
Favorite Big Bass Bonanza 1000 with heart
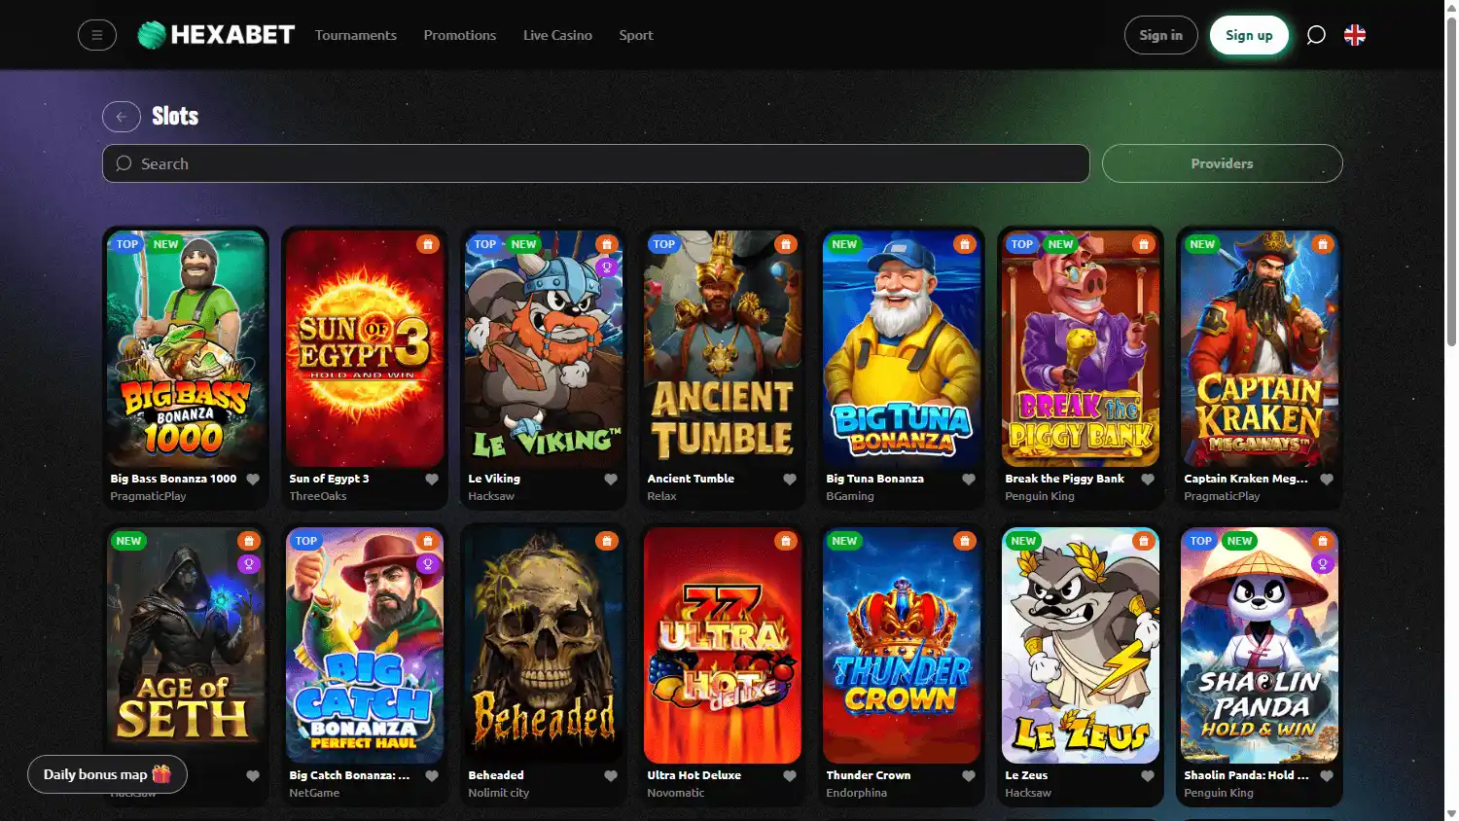pos(253,480)
